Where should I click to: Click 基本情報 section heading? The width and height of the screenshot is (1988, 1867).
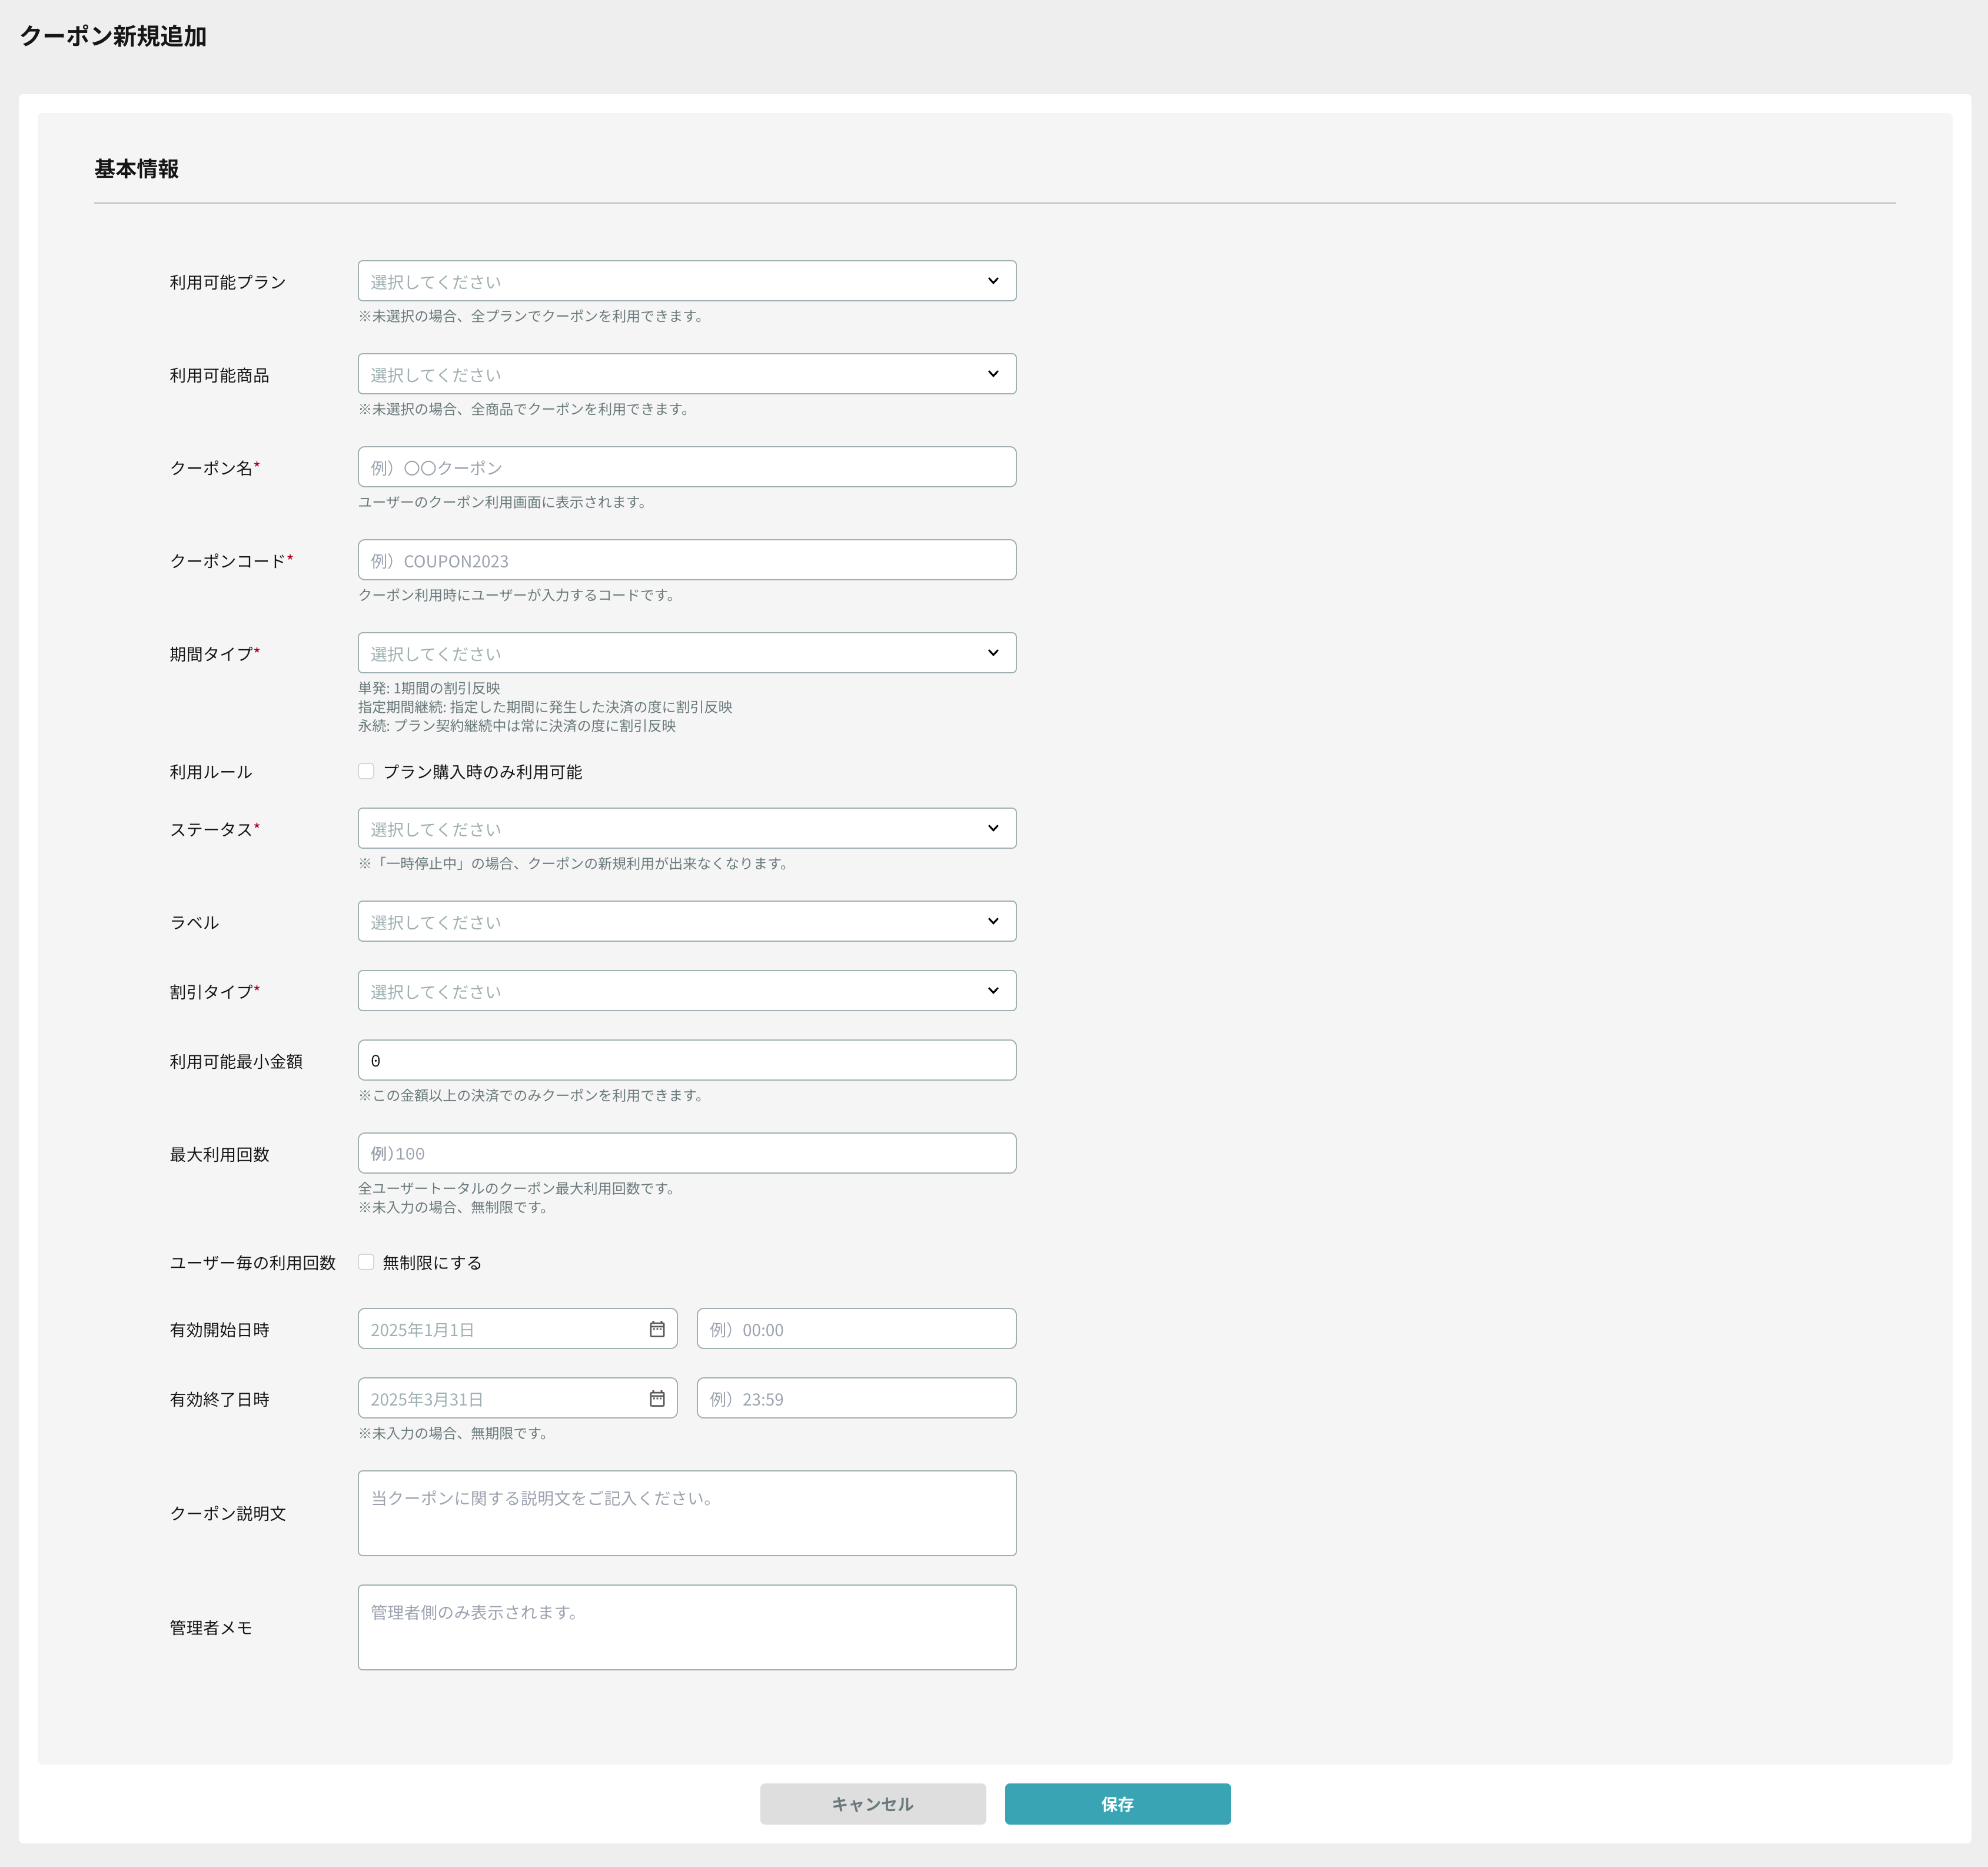[x=137, y=169]
